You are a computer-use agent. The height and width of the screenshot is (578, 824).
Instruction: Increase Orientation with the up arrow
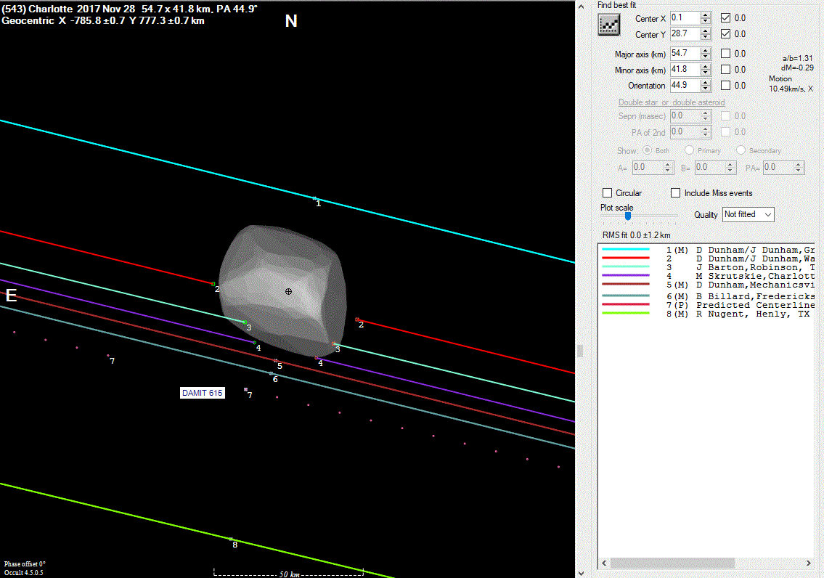(706, 82)
